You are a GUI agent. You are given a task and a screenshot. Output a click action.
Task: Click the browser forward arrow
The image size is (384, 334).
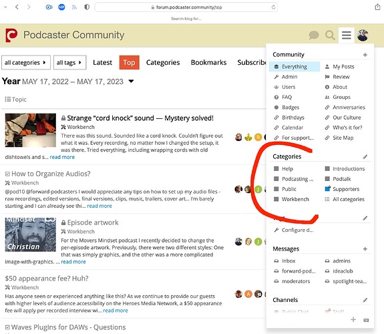coord(29,7)
